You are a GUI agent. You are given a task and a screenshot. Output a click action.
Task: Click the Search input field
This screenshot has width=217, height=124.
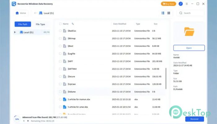click(190, 13)
